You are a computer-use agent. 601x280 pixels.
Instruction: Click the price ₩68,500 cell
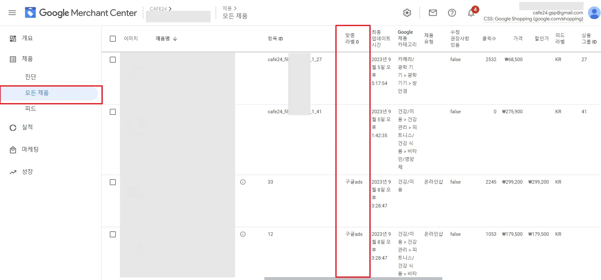[514, 59]
